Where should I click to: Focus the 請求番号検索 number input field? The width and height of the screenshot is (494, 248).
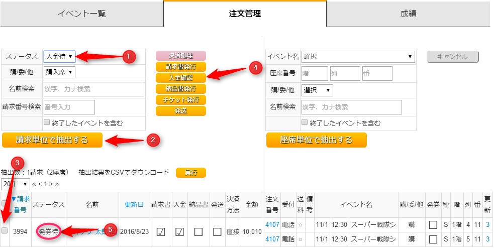coord(69,107)
